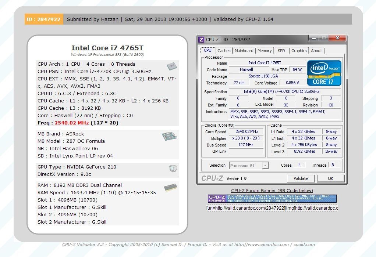Click the Package Socket 1150 LGA value
This screenshot has width=376, height=257.
click(x=267, y=76)
